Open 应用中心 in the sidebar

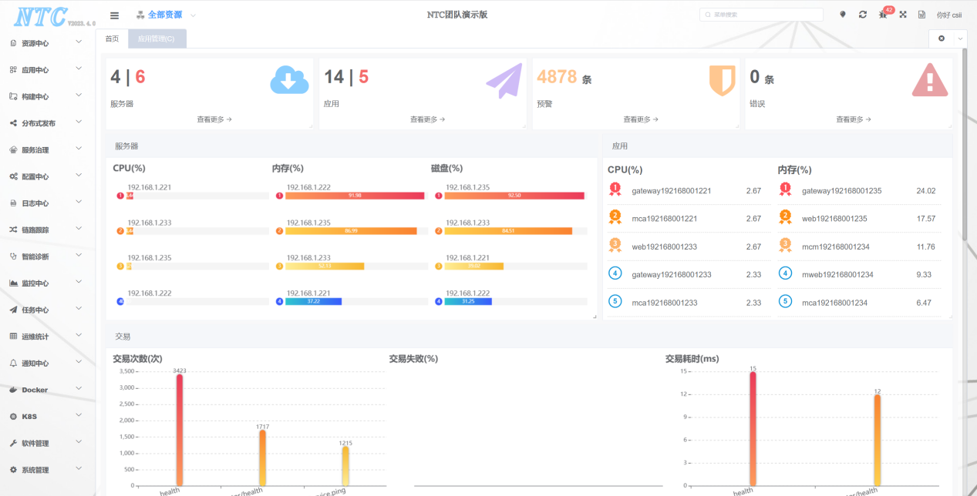coord(46,70)
